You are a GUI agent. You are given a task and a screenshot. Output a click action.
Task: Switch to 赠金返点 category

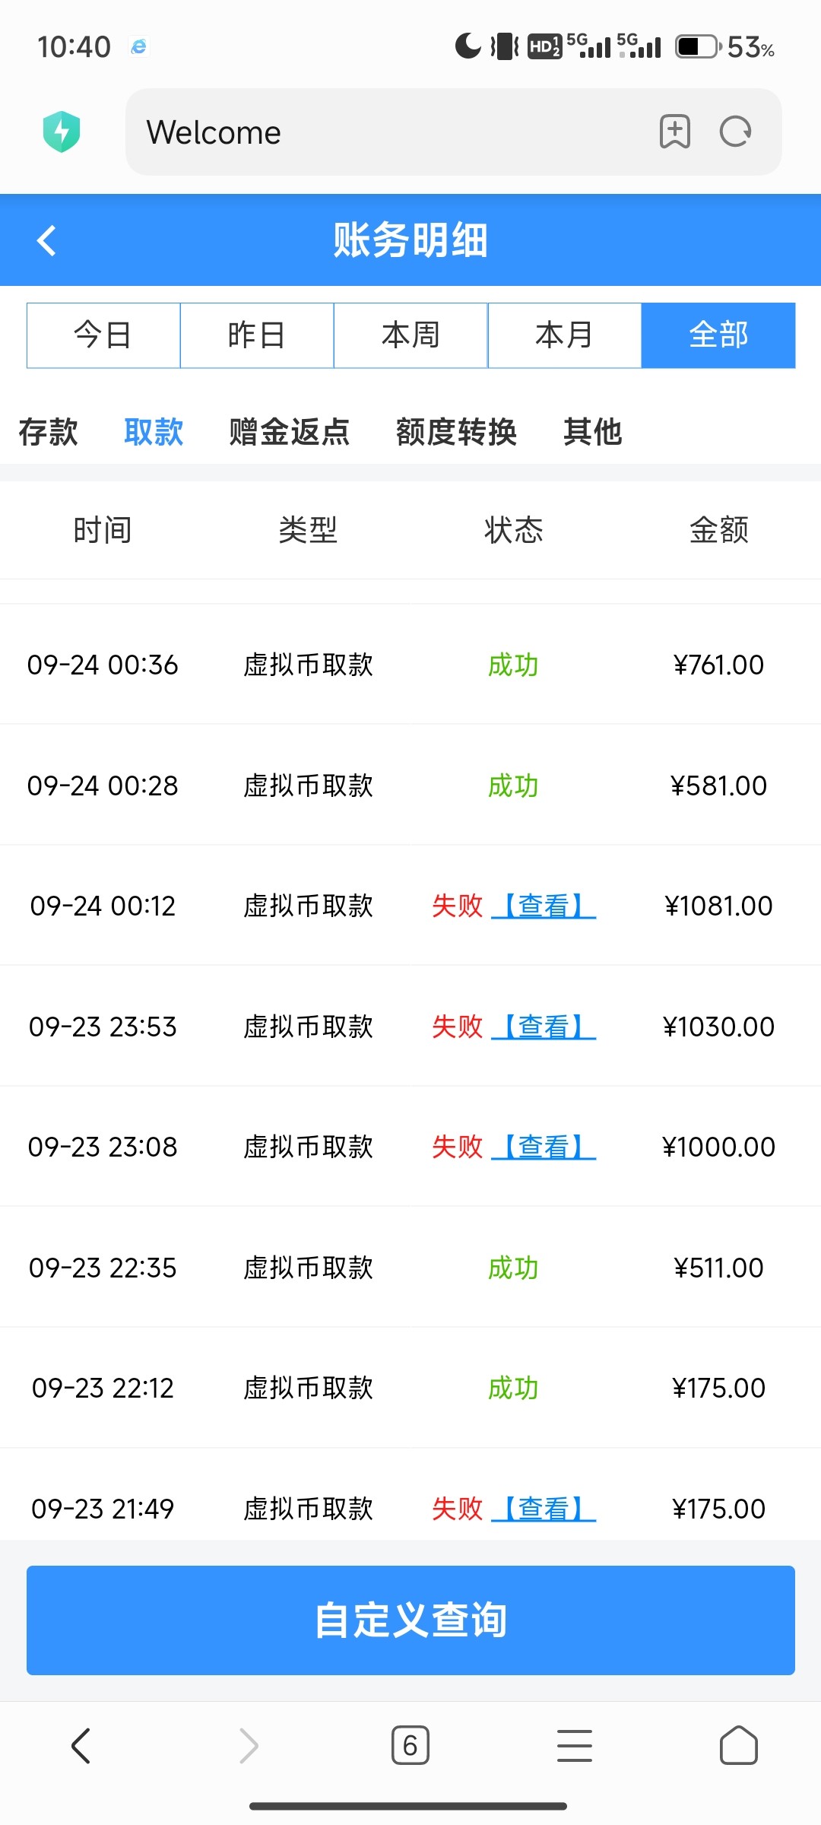(289, 432)
